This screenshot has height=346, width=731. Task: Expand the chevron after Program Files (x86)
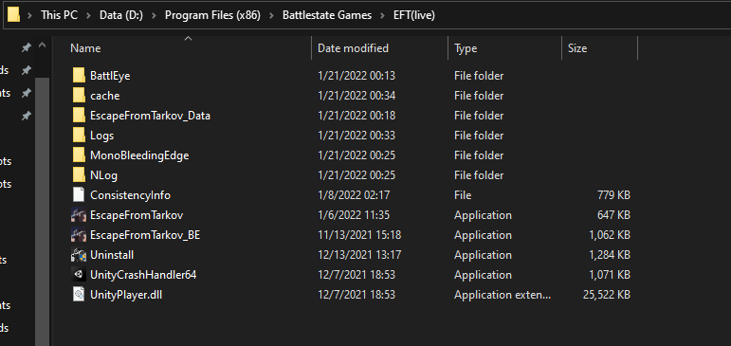coord(270,15)
